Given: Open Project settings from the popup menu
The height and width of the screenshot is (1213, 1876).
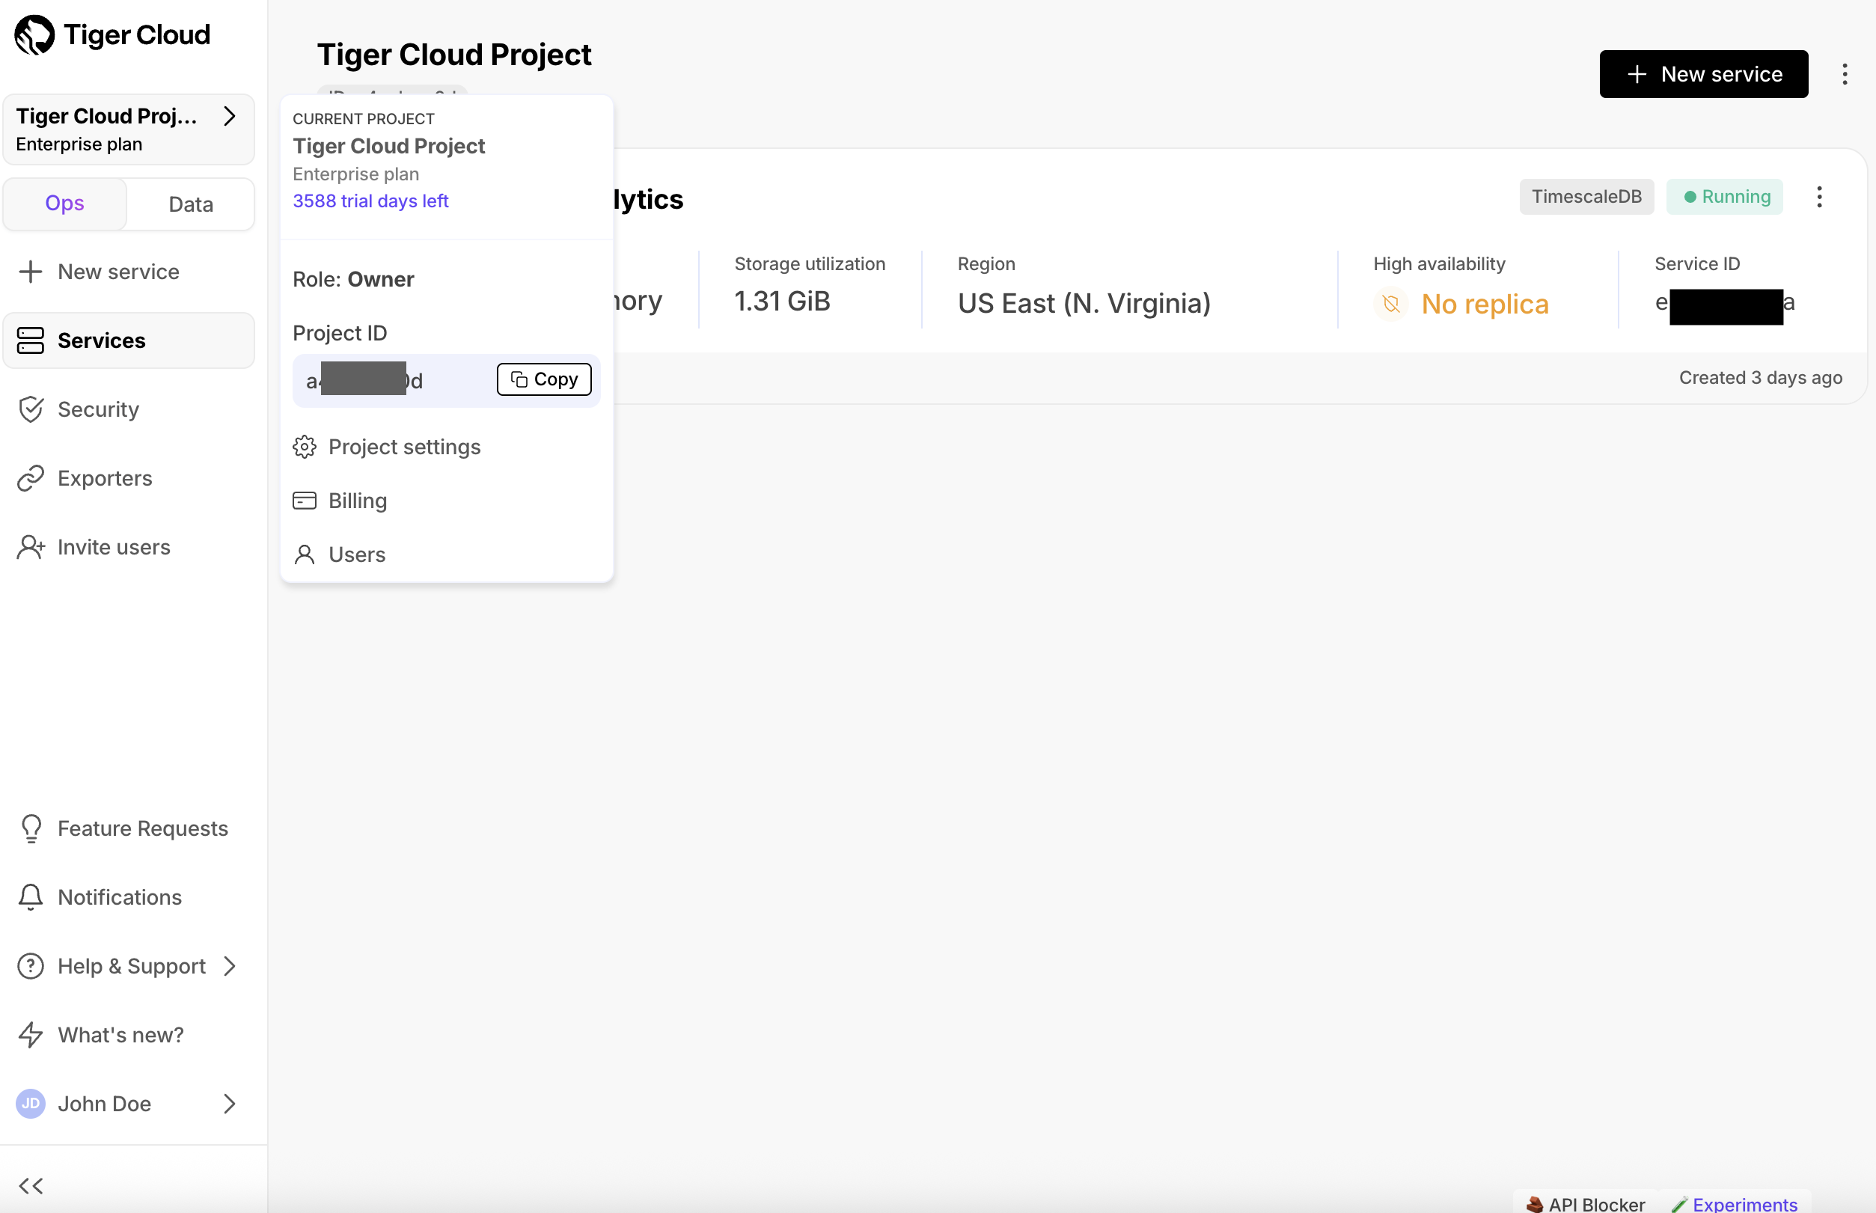Looking at the screenshot, I should click(403, 447).
